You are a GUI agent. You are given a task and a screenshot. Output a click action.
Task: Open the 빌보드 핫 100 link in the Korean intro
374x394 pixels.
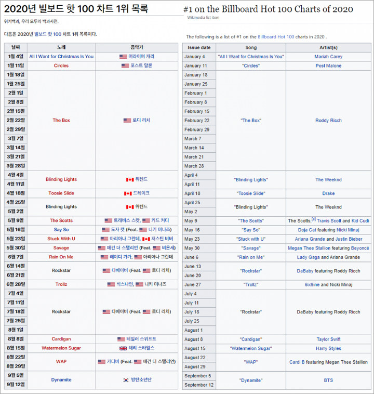(48, 34)
